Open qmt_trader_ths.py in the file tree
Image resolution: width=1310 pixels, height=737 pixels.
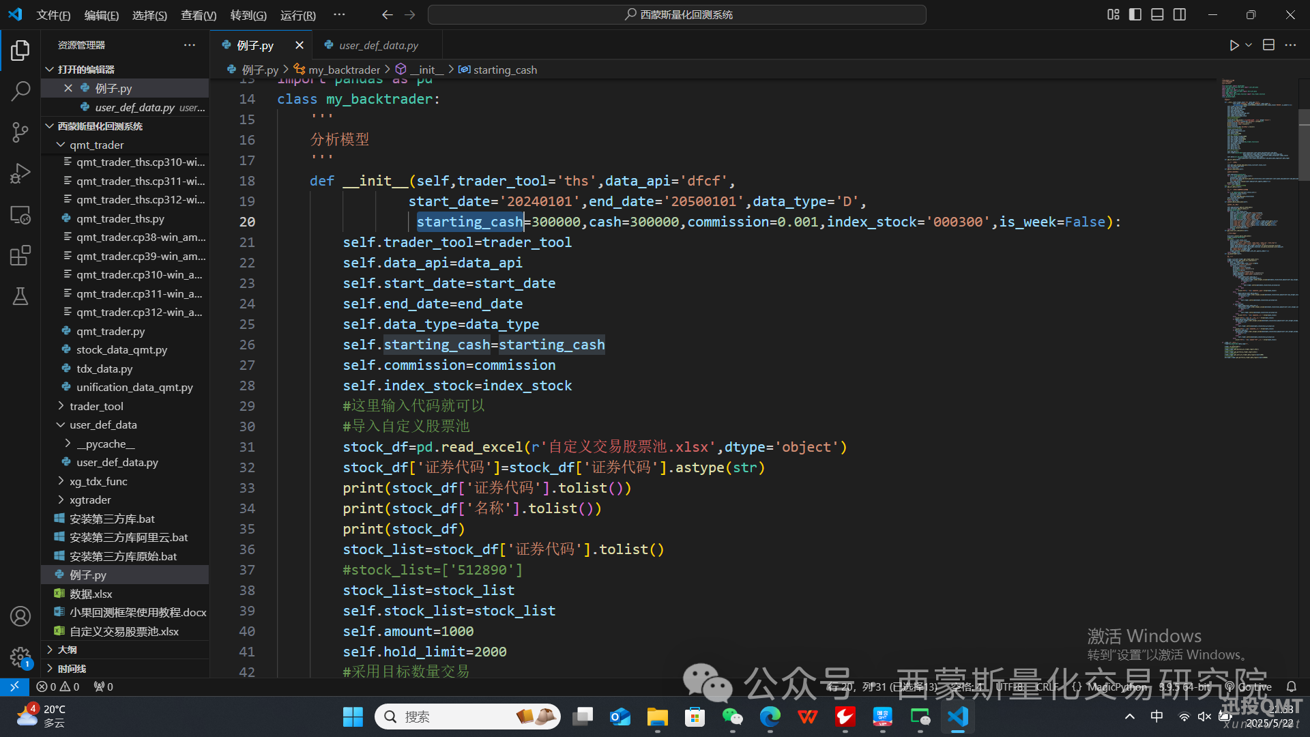(x=119, y=218)
